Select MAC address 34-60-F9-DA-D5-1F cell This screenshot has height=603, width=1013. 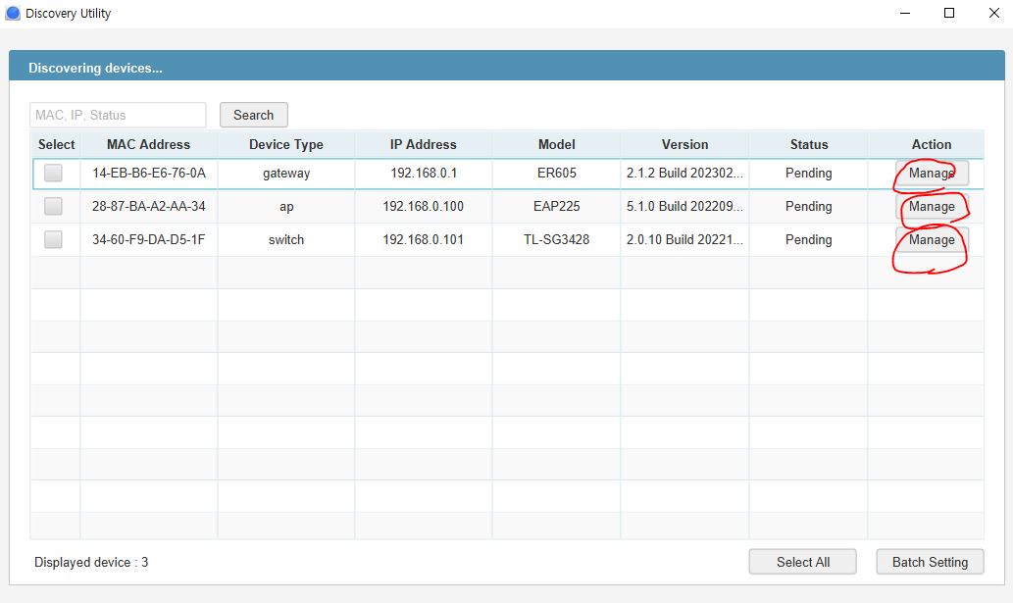[149, 239]
